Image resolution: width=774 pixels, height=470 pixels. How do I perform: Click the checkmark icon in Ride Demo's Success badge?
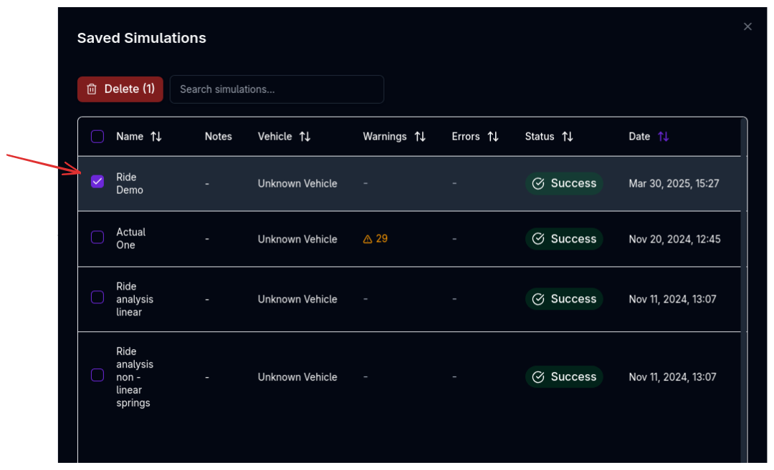click(538, 183)
